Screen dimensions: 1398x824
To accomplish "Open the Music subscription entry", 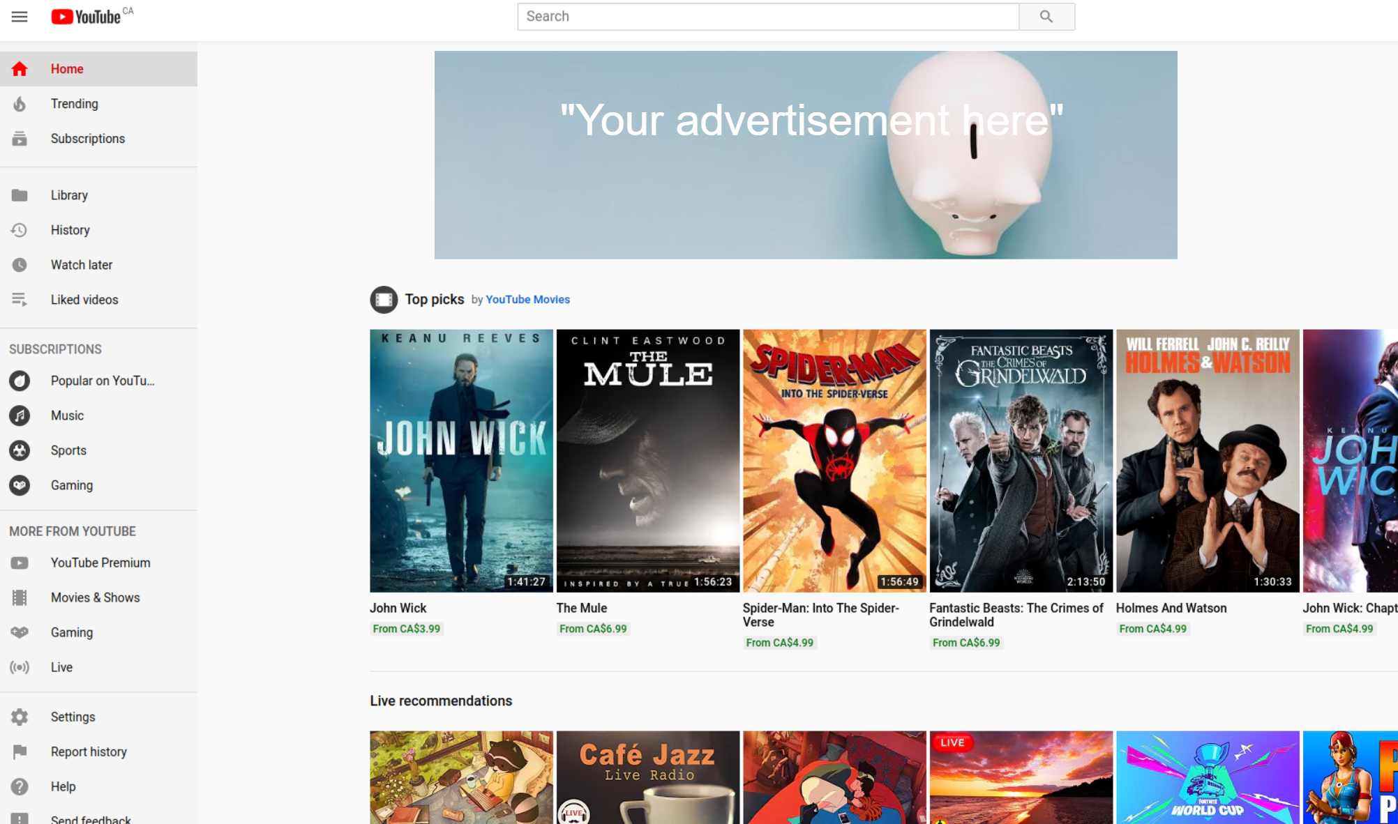I will coord(98,415).
